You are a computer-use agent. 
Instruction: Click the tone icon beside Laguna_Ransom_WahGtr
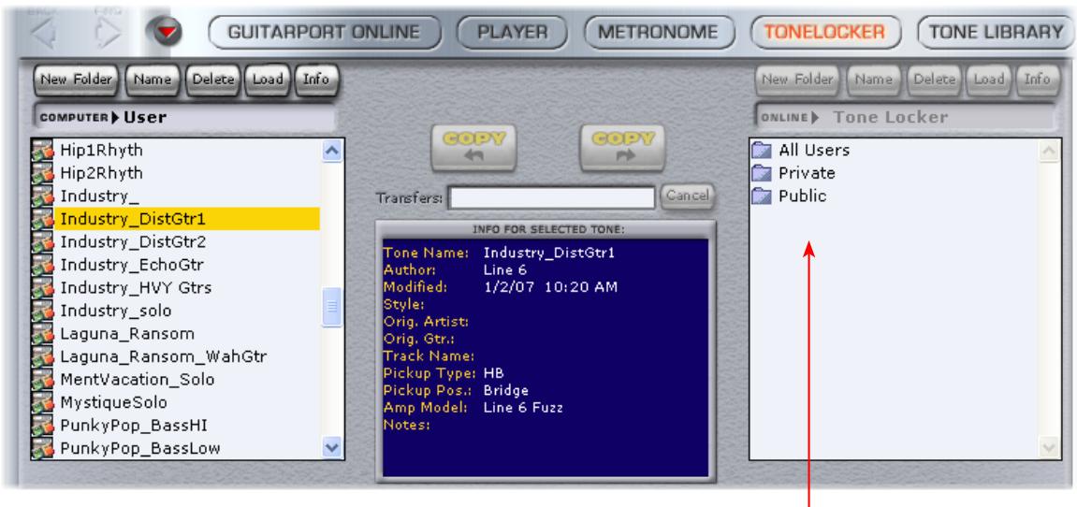coord(43,356)
